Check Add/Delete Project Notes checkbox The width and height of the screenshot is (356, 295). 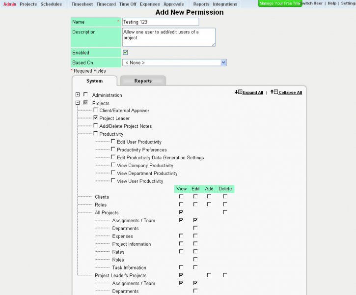coord(96,125)
